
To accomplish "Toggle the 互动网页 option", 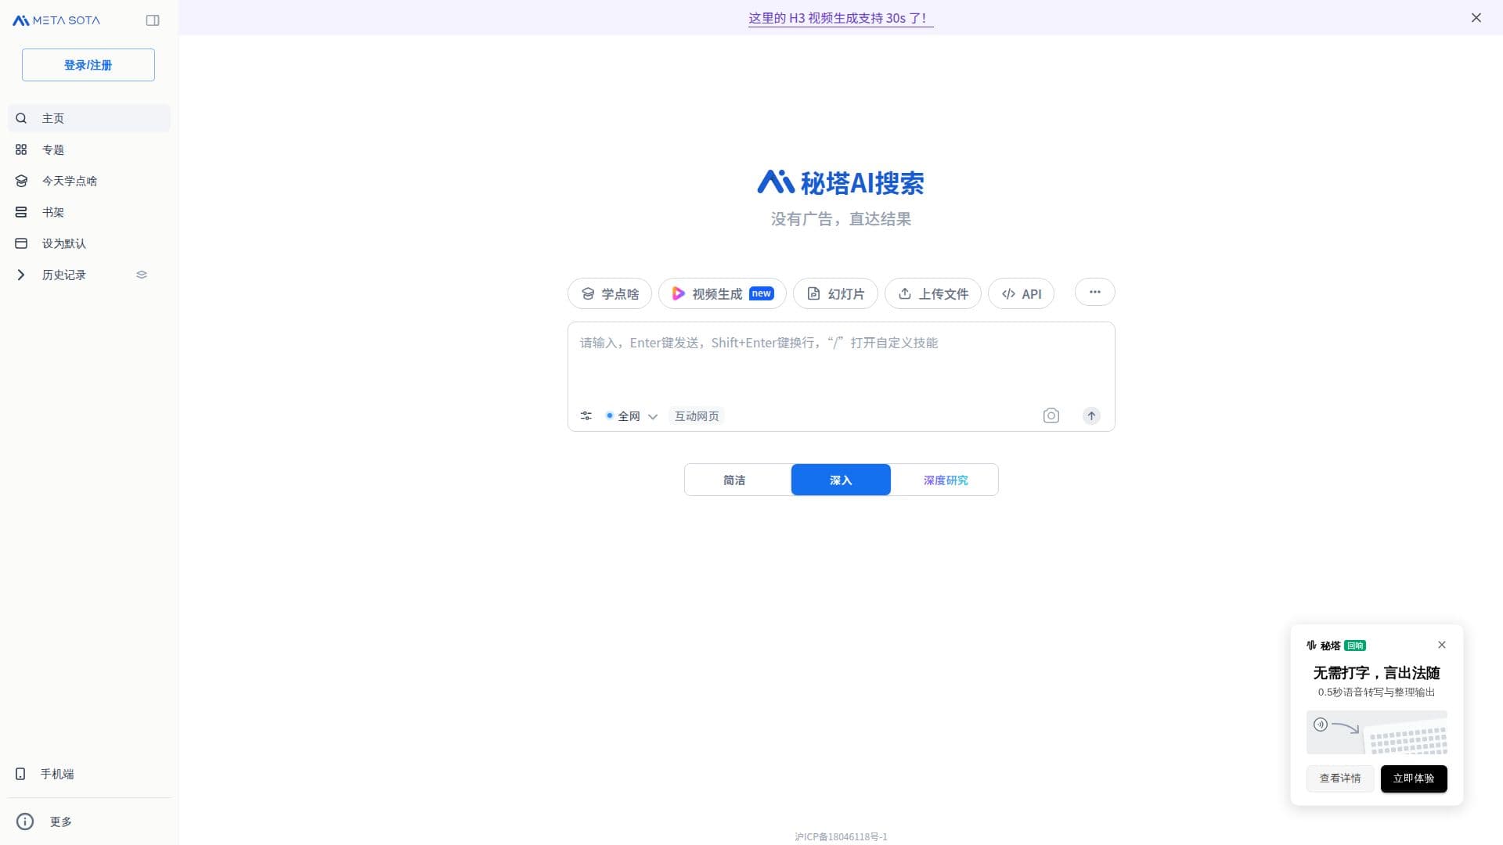I will tap(697, 416).
